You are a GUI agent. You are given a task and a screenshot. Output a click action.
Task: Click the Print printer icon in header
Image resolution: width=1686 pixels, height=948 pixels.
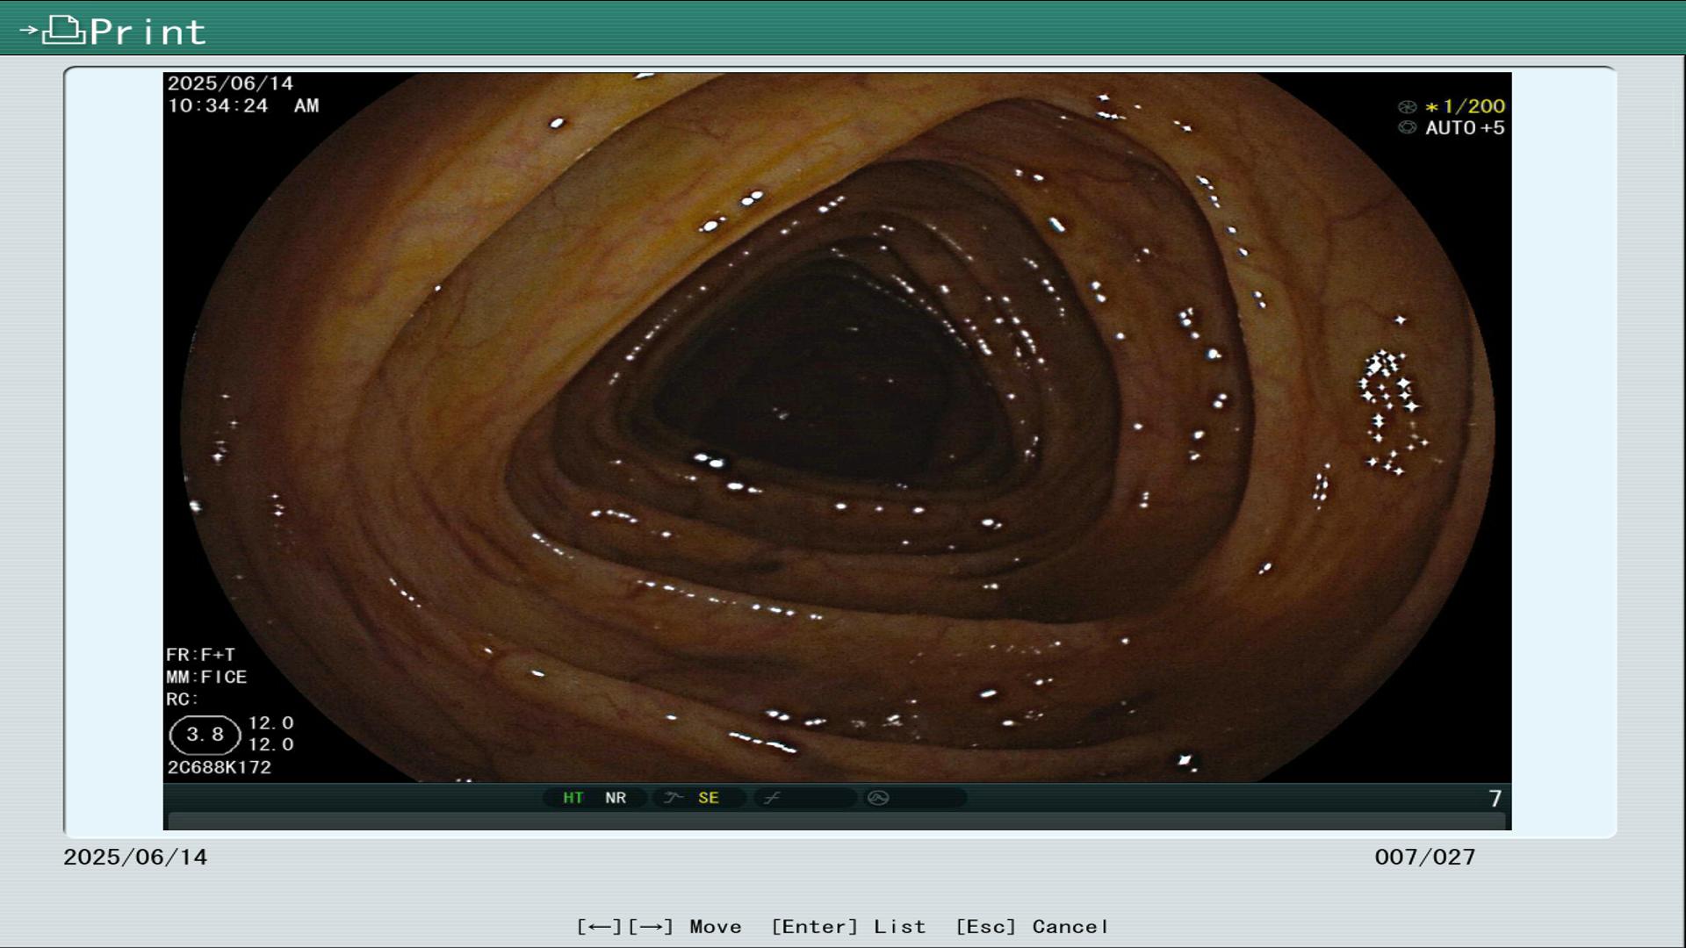click(64, 31)
